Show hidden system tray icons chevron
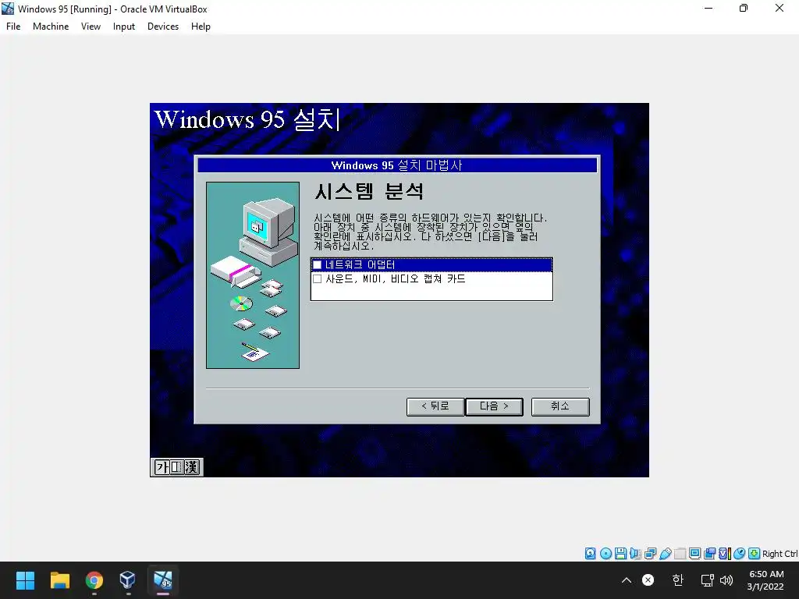 627,580
